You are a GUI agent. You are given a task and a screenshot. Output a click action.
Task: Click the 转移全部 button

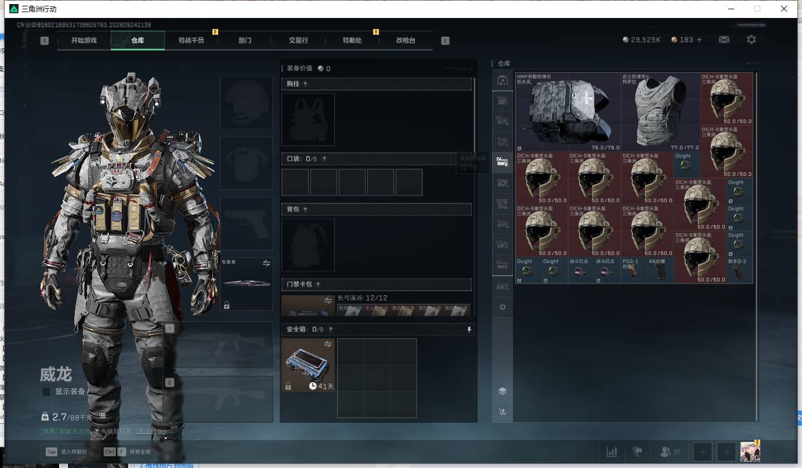click(127, 452)
